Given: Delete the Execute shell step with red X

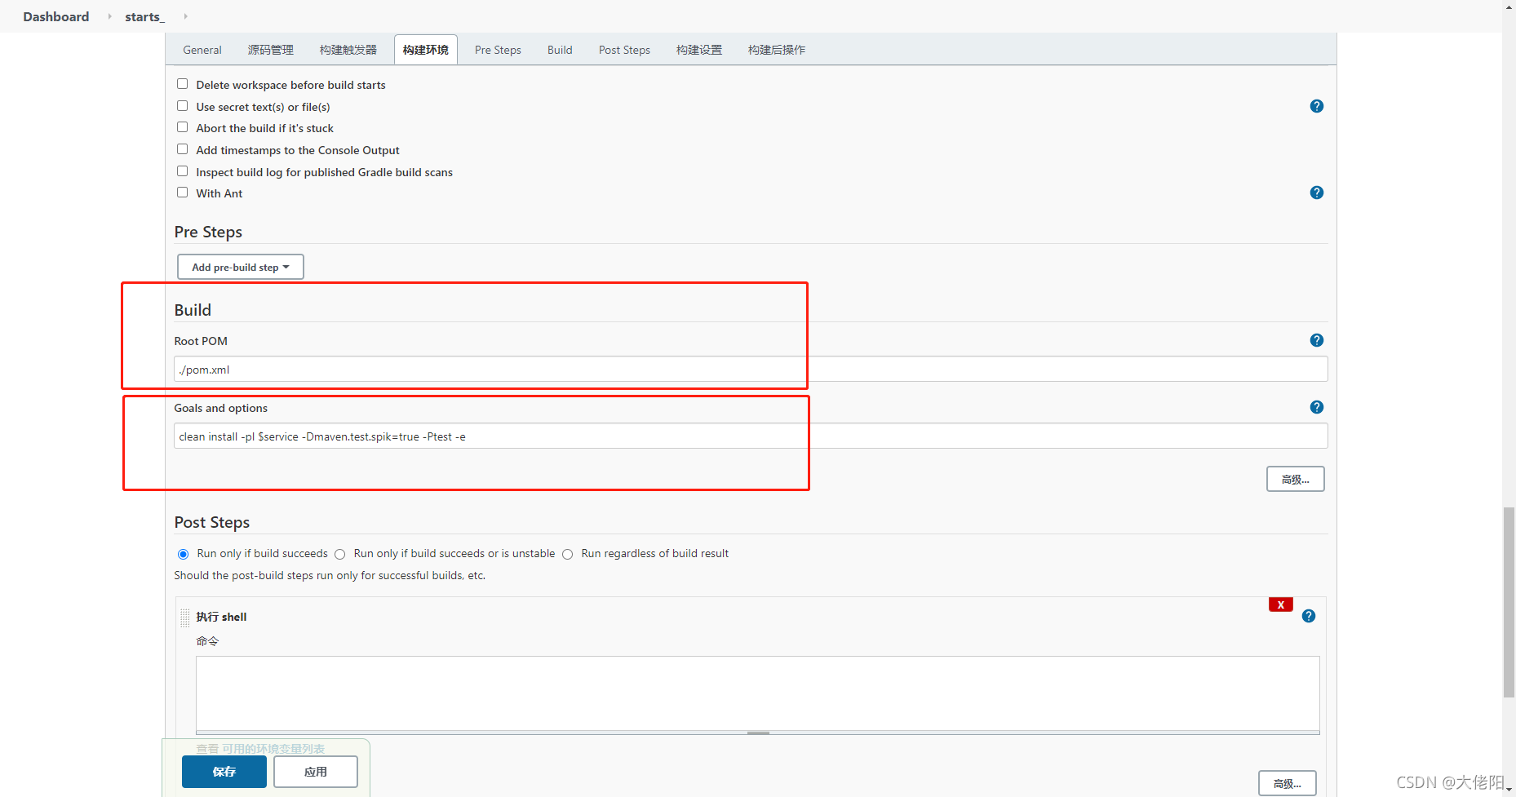Looking at the screenshot, I should [x=1280, y=604].
